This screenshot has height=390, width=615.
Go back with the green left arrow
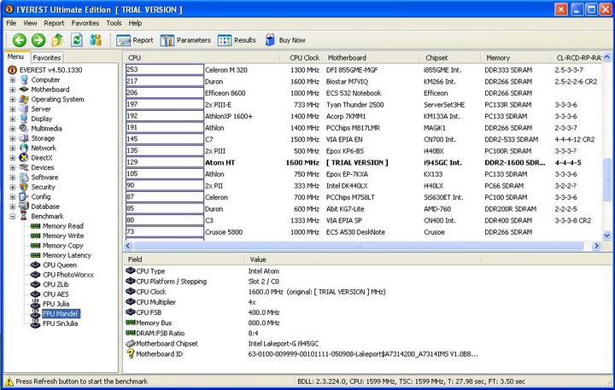point(19,40)
